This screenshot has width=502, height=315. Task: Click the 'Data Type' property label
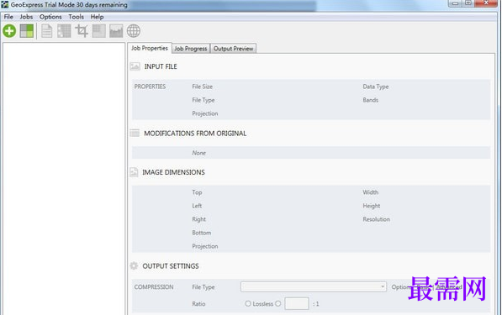(x=376, y=87)
